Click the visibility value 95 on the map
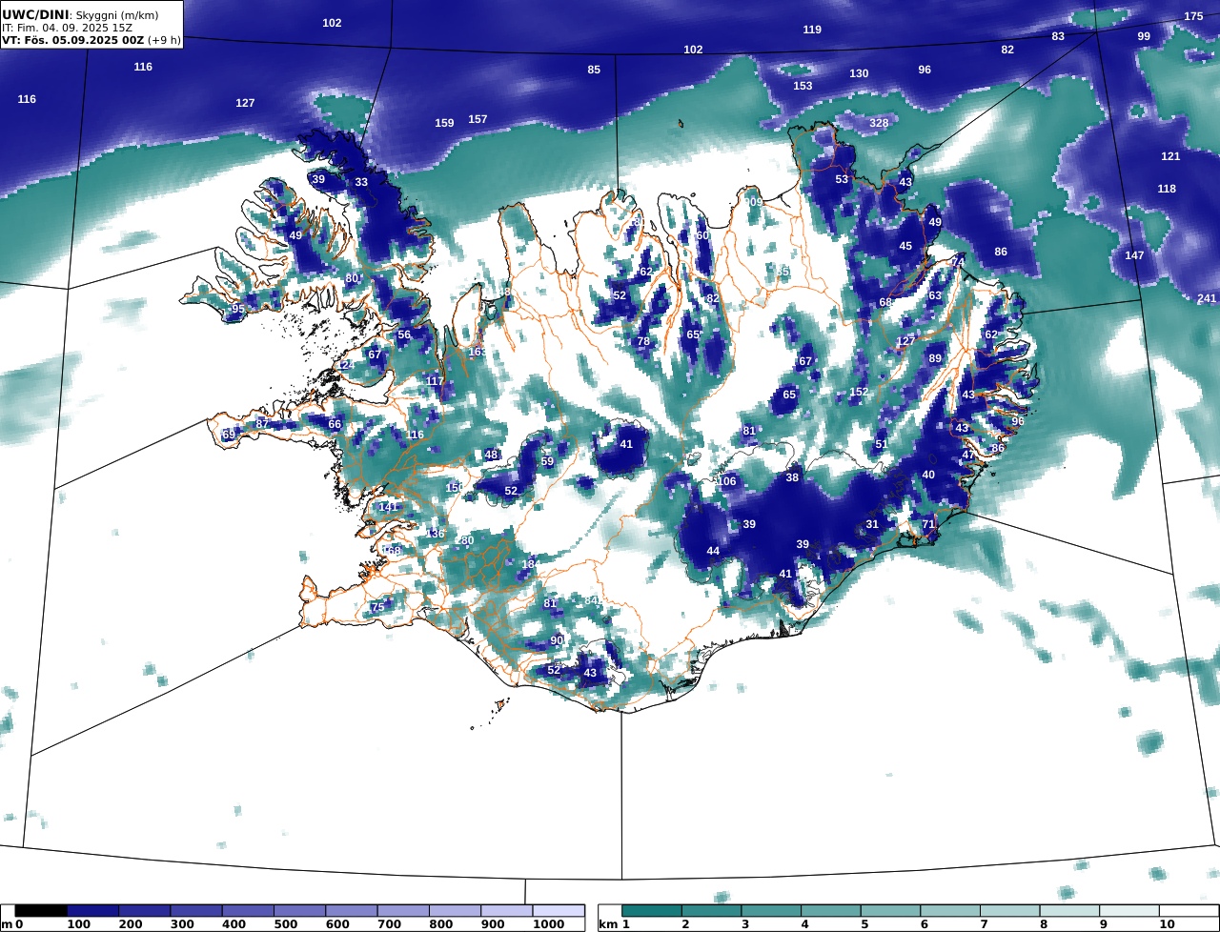This screenshot has width=1220, height=932. [238, 309]
